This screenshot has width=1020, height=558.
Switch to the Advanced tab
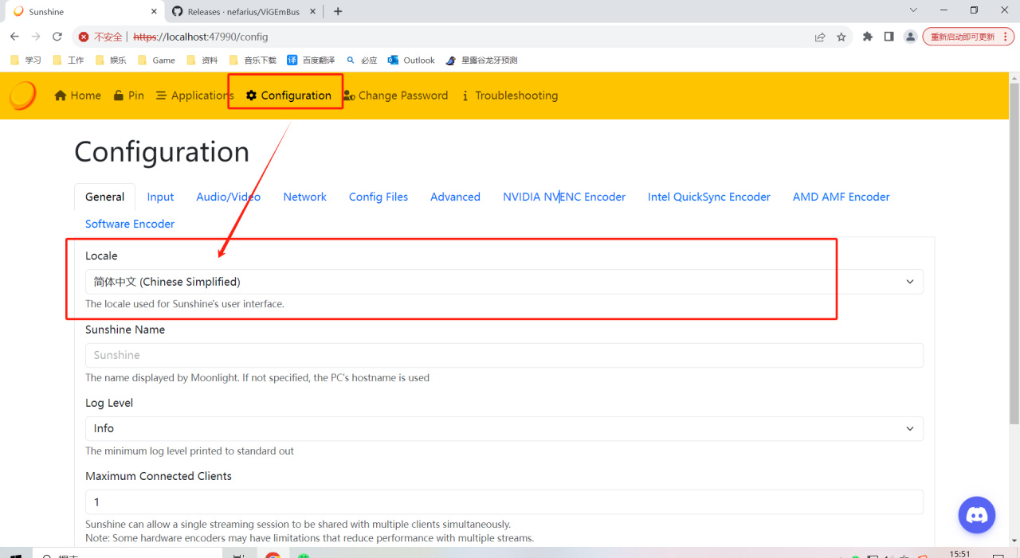click(455, 197)
